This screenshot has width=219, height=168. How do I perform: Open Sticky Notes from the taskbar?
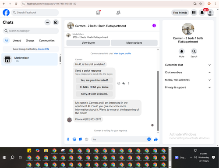tap(29, 150)
